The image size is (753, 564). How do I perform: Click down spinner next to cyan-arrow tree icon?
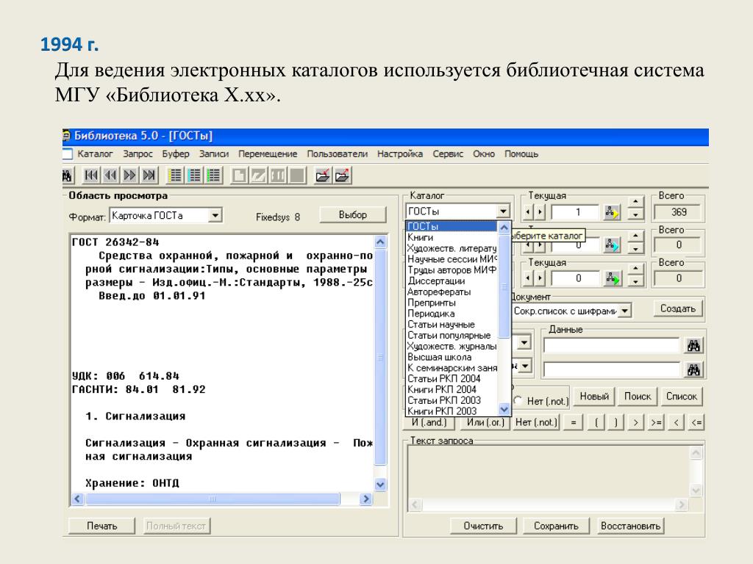click(x=635, y=248)
